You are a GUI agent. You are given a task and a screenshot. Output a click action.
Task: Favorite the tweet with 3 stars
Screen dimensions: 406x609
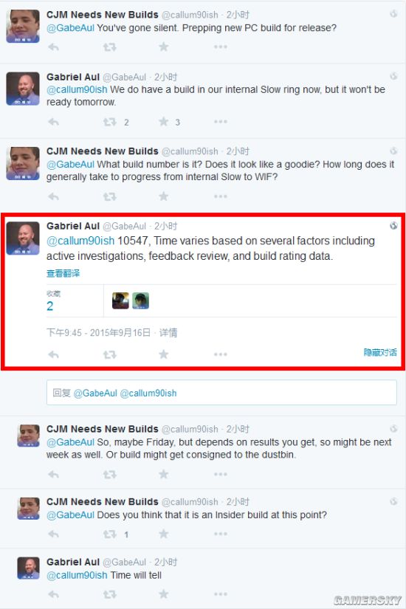pos(164,122)
